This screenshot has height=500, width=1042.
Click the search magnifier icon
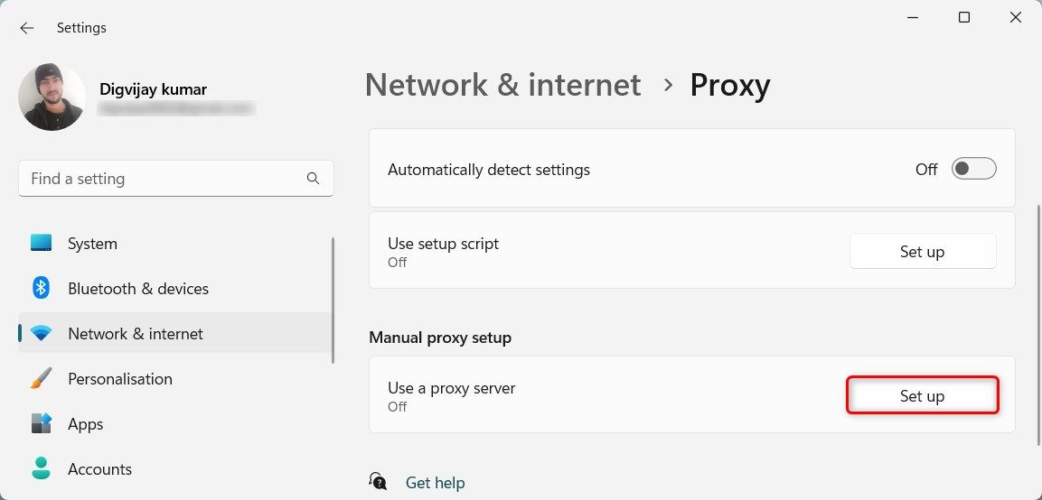tap(313, 179)
